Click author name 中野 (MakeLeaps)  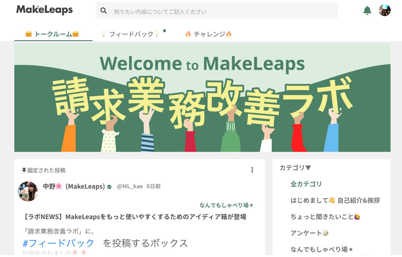74,186
